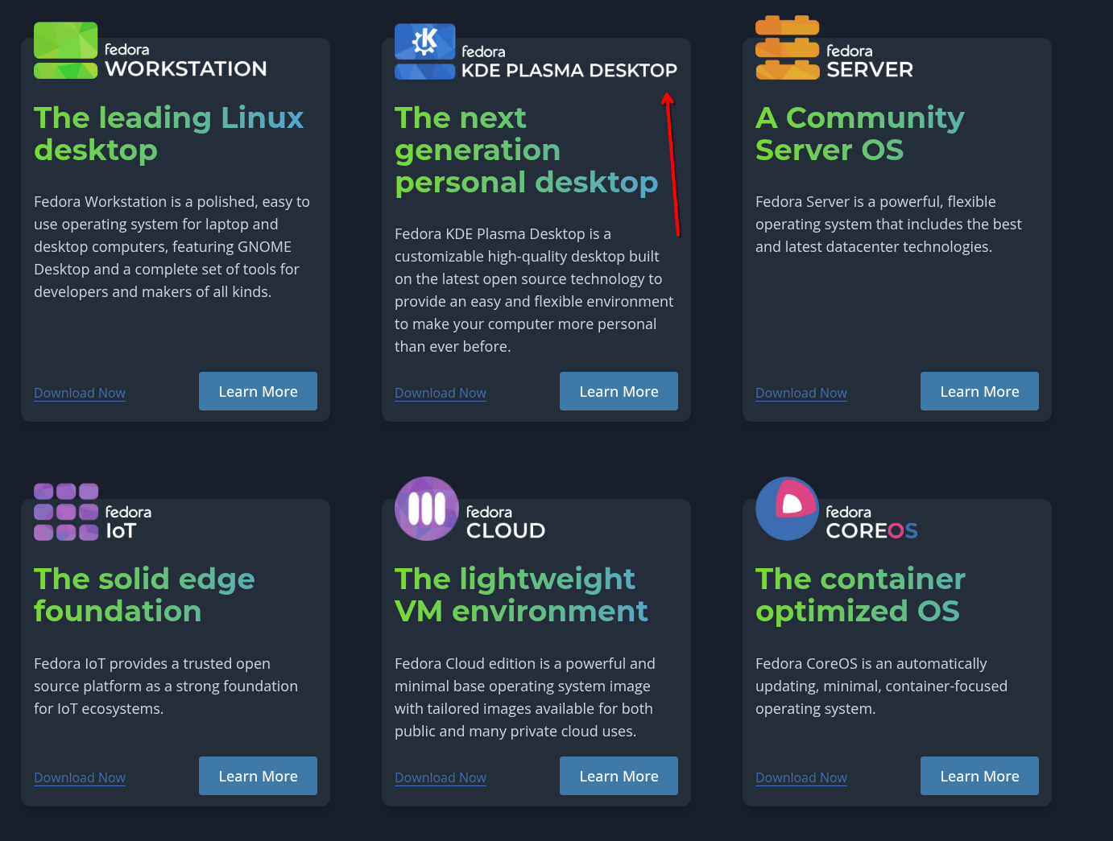1113x841 pixels.
Task: Click the 'fedora SERVER' title text
Action: pos(870,61)
